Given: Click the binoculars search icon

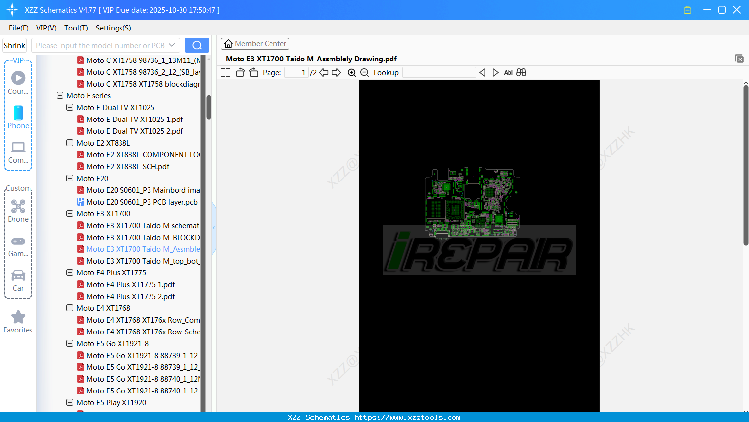Looking at the screenshot, I should [x=521, y=72].
